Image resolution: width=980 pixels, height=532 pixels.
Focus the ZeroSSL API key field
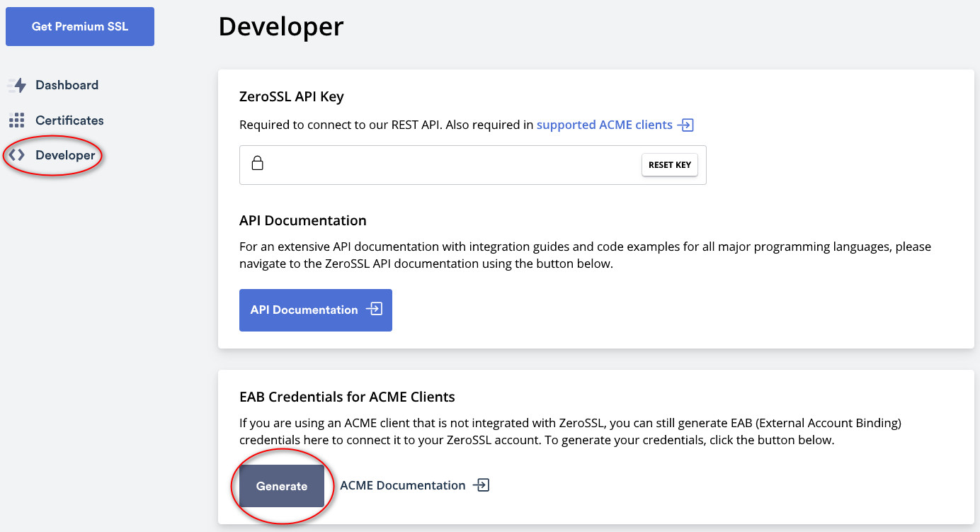click(473, 165)
